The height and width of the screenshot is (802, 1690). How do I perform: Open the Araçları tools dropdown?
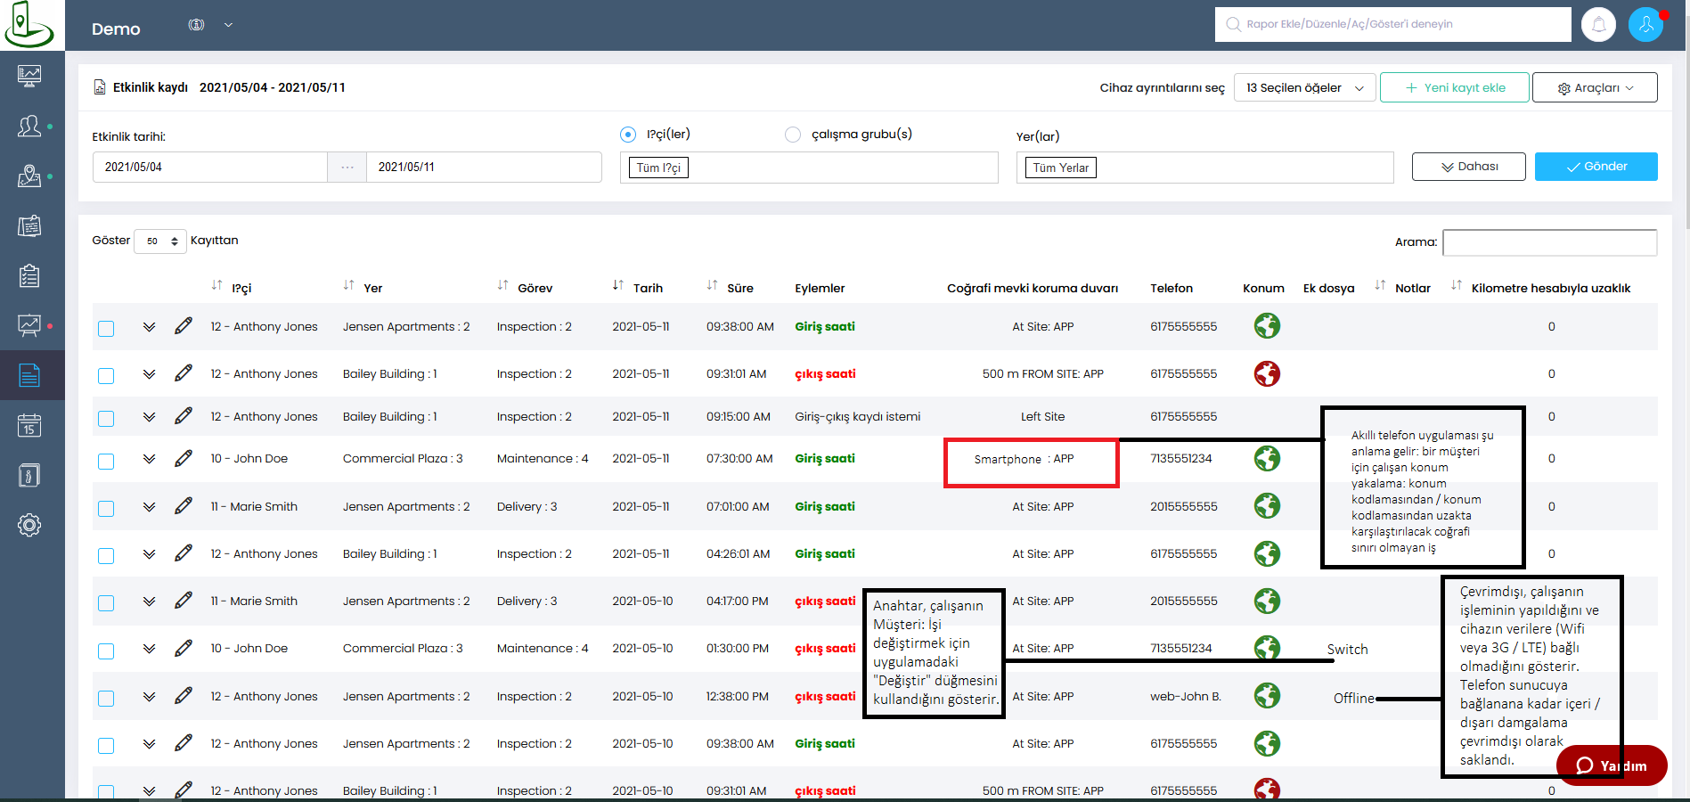click(x=1594, y=87)
